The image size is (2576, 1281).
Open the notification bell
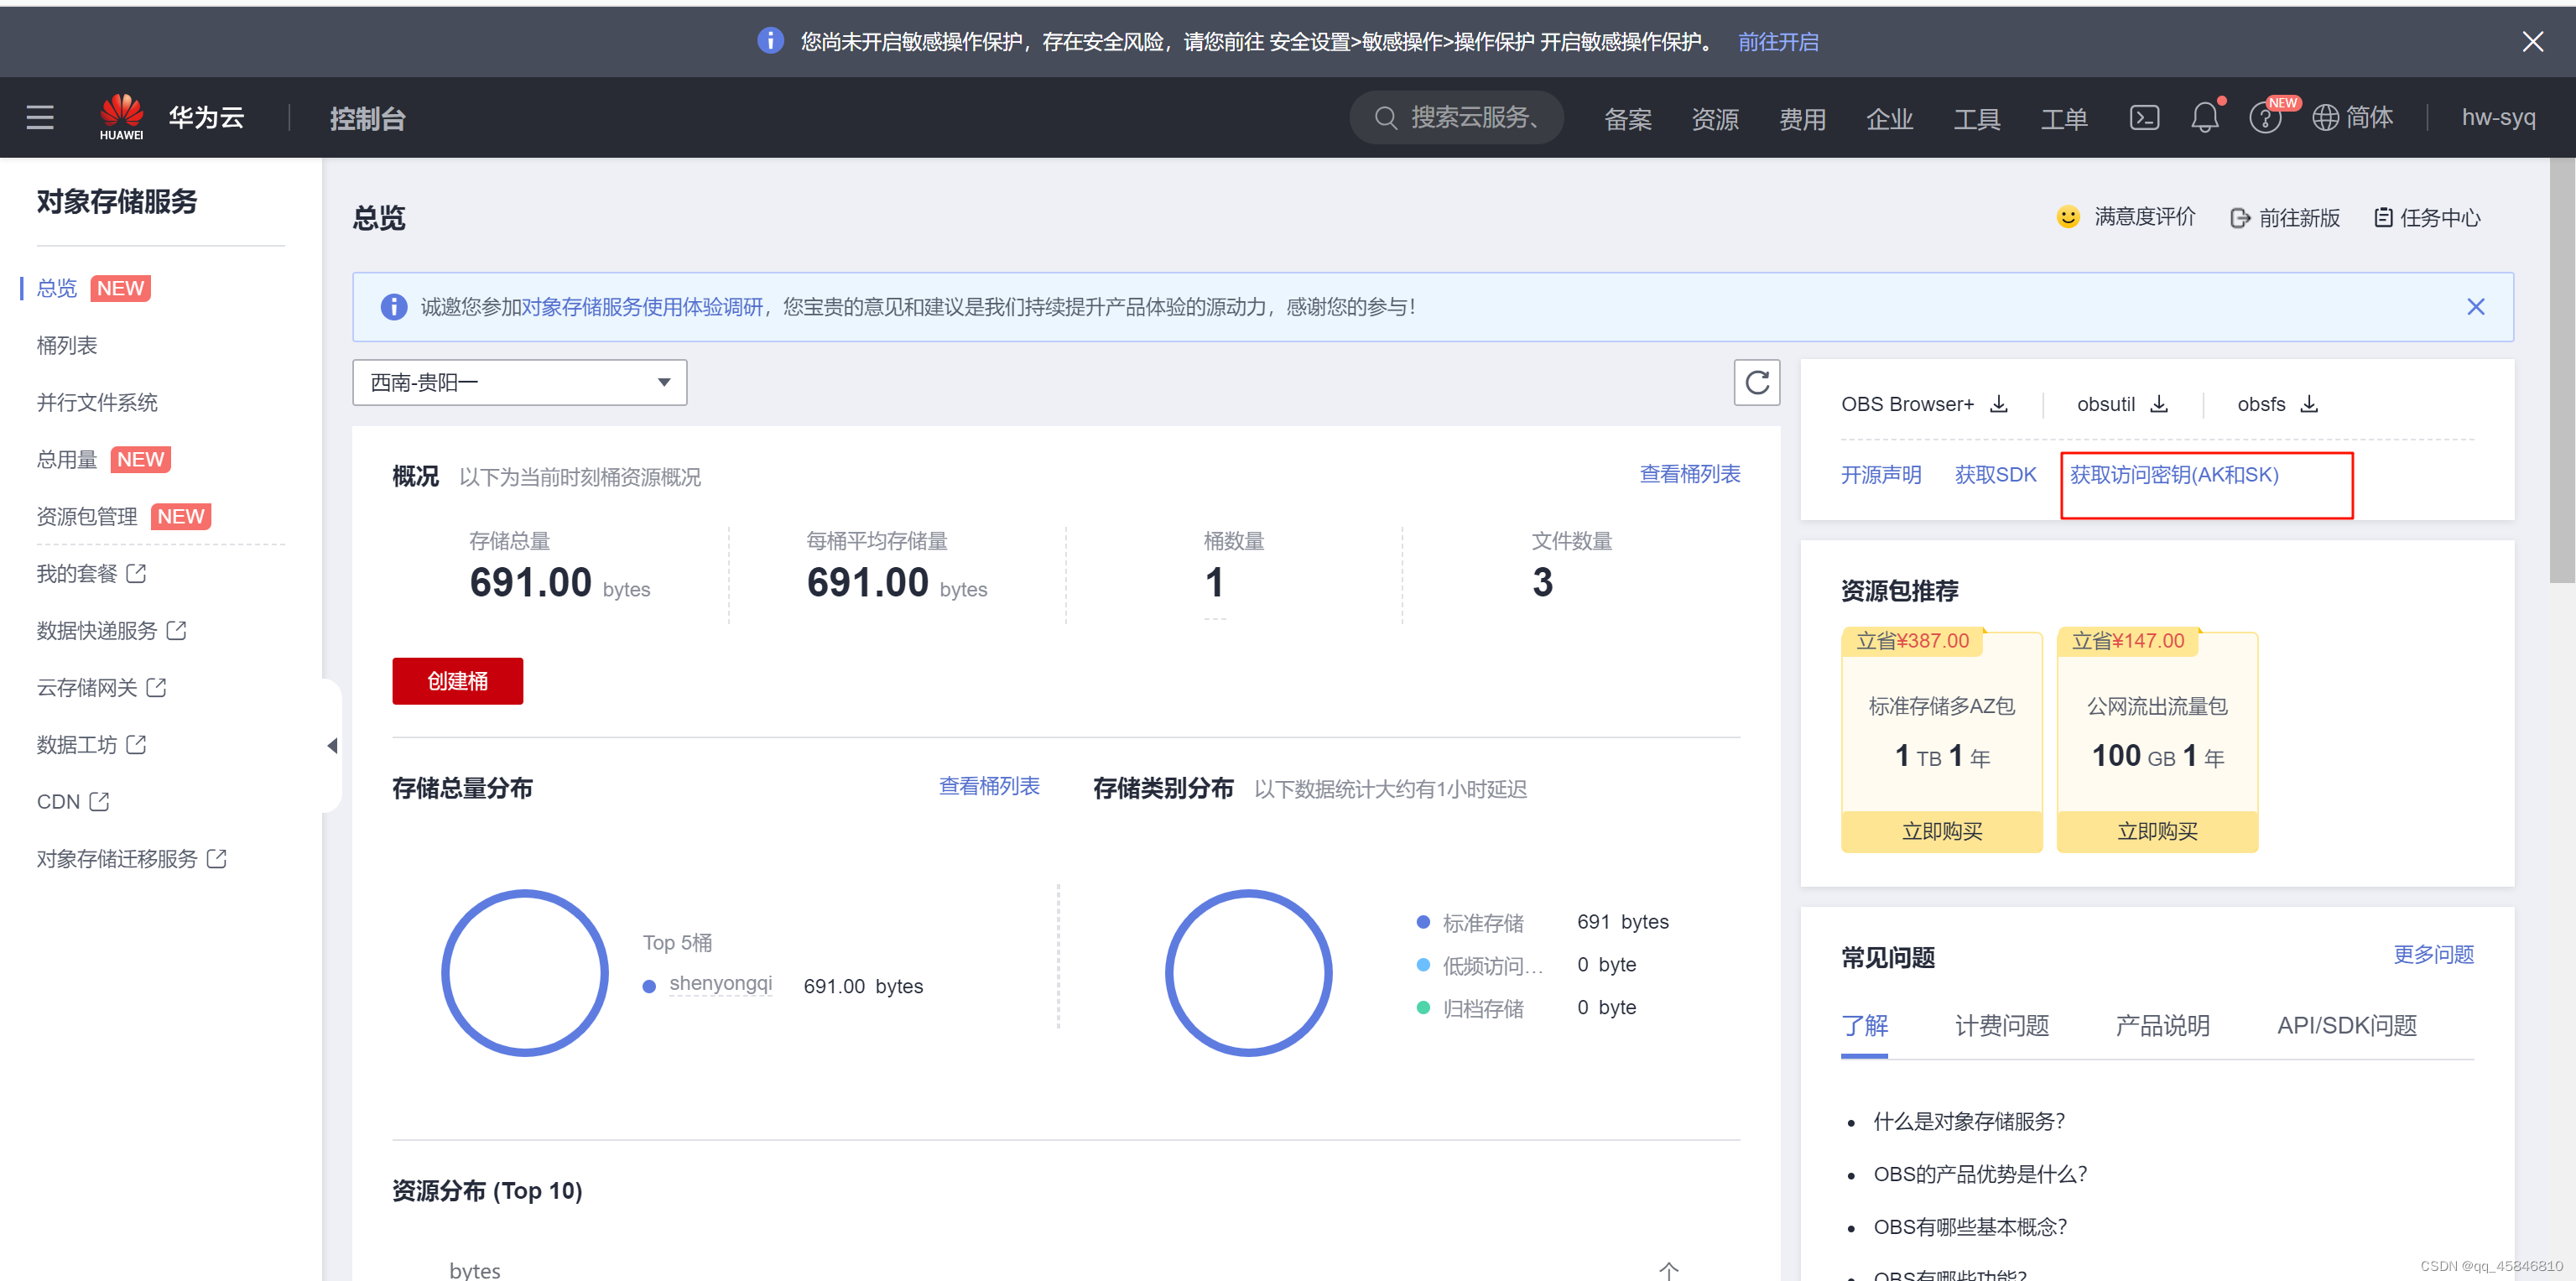tap(2205, 118)
